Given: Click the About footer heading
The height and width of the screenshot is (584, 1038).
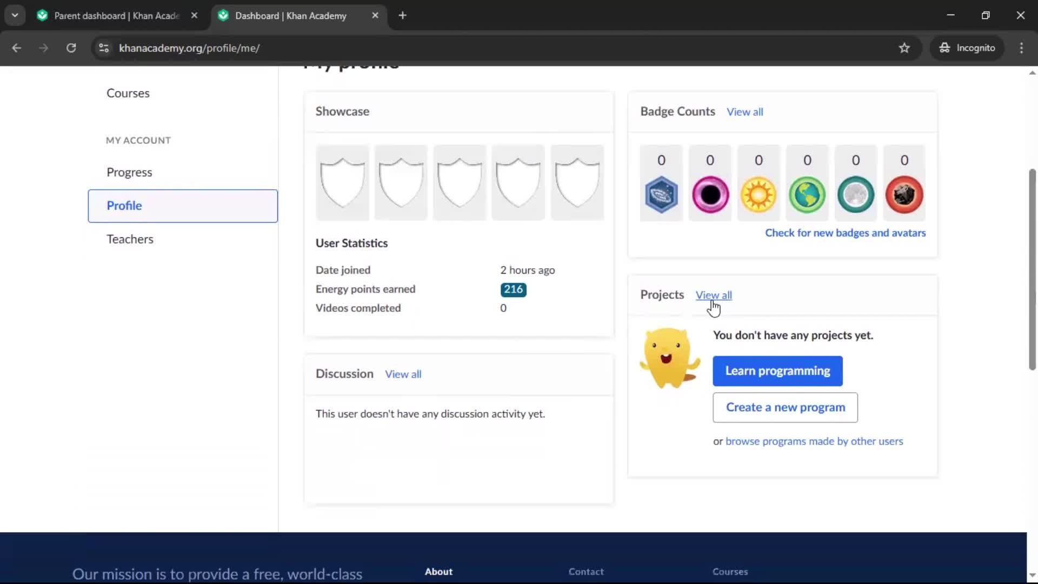Looking at the screenshot, I should click(x=438, y=572).
